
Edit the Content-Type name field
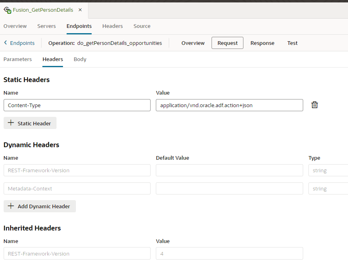(77, 105)
